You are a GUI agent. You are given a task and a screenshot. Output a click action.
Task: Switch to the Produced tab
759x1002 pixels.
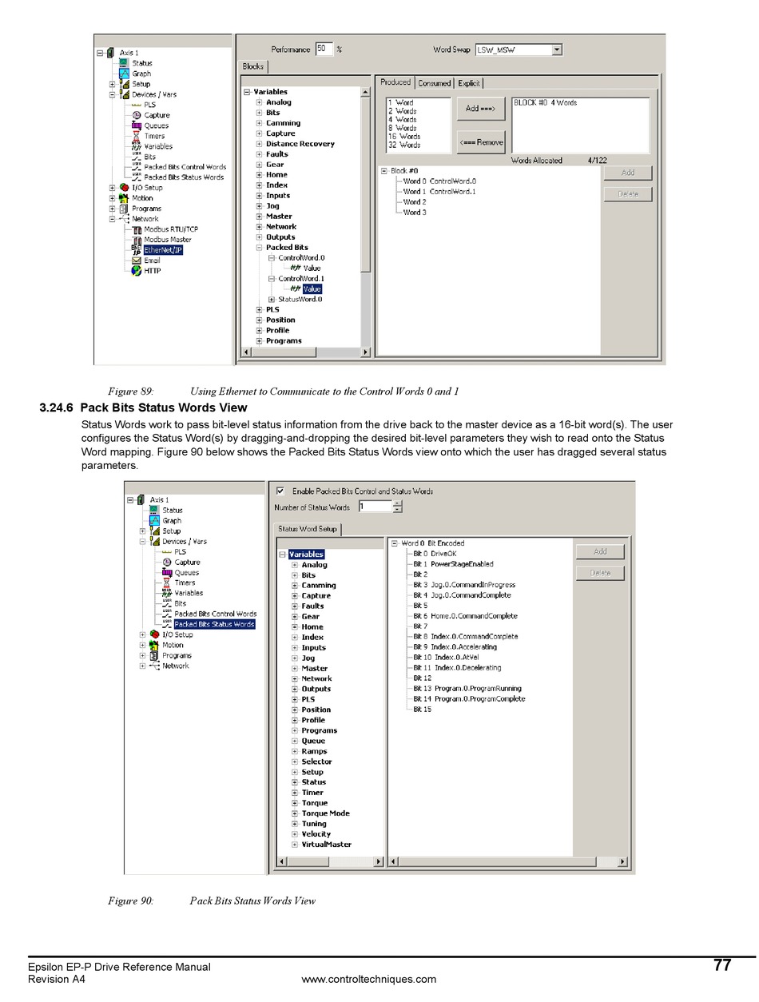395,82
